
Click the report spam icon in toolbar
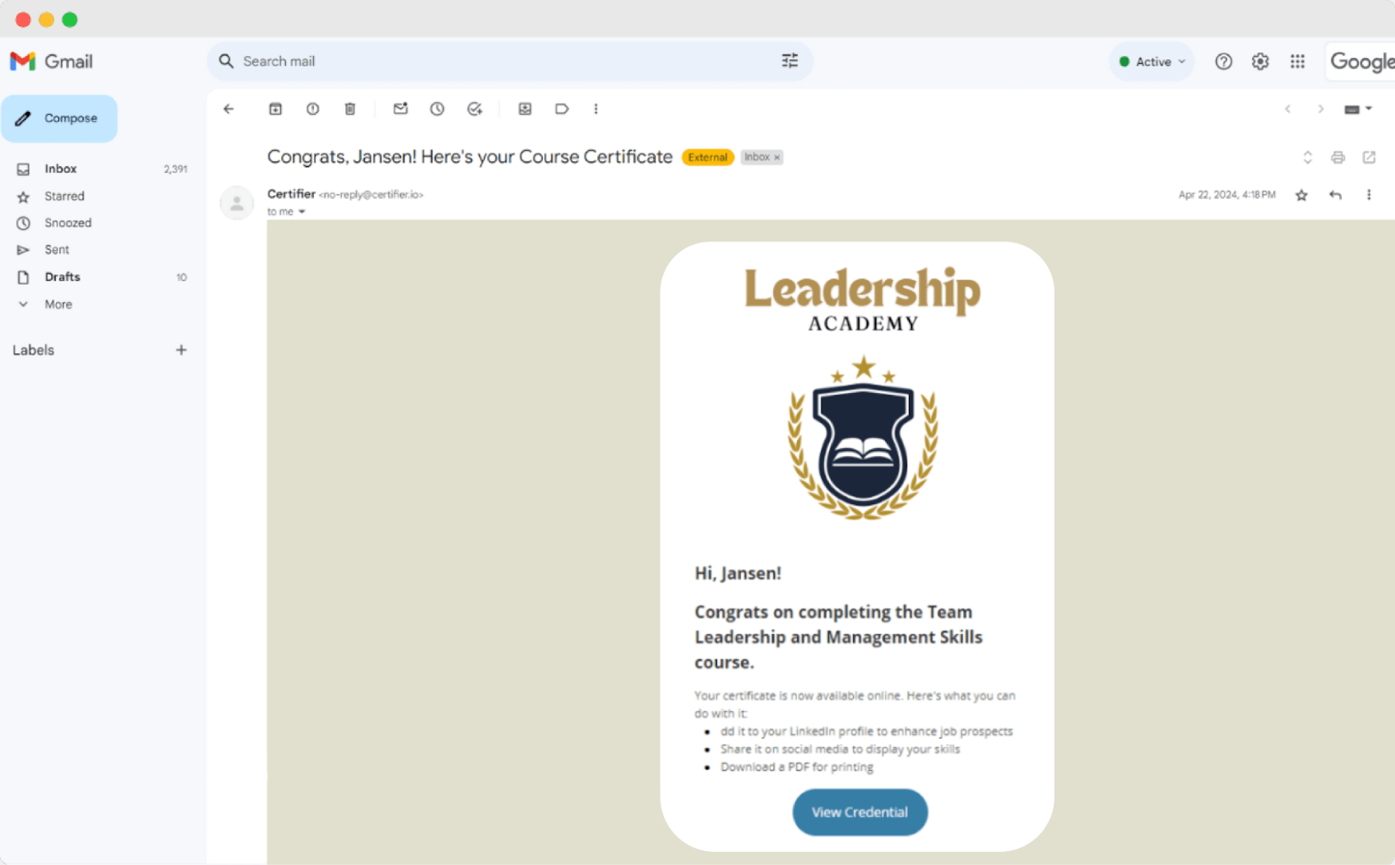point(313,109)
